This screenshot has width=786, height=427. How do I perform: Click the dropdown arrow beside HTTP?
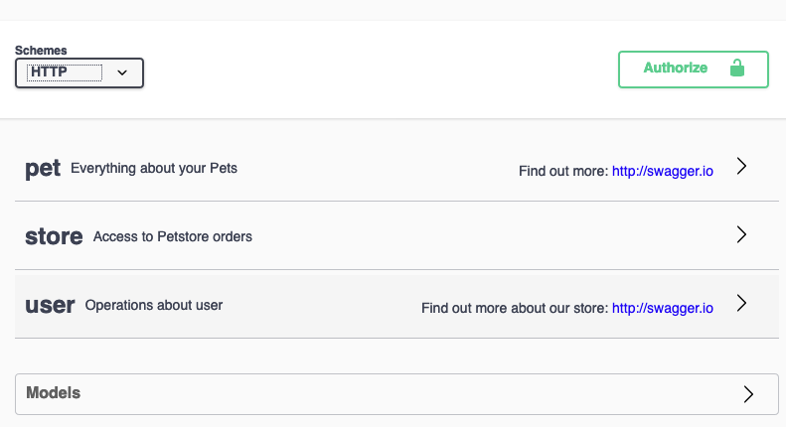[122, 72]
